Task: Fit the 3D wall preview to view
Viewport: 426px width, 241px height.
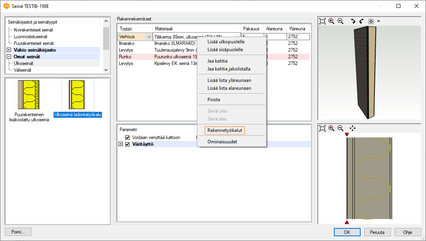Action: pyautogui.click(x=322, y=21)
